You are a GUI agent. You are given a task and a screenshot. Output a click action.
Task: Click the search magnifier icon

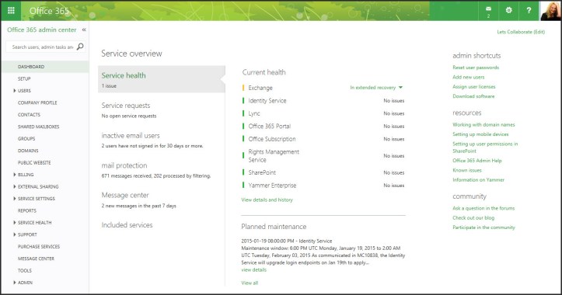point(80,47)
